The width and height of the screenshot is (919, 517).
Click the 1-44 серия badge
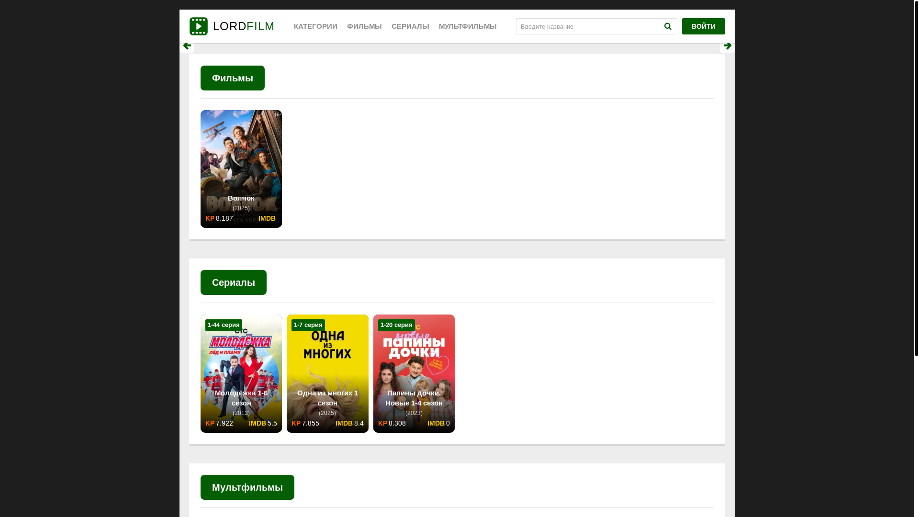[x=224, y=325]
